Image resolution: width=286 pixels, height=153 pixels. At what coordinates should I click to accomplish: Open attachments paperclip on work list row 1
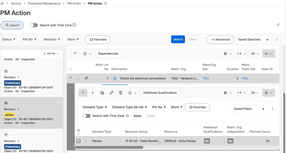coord(86,78)
